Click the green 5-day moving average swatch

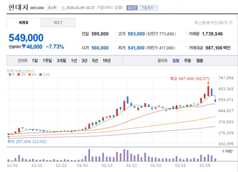pyautogui.click(x=10, y=75)
